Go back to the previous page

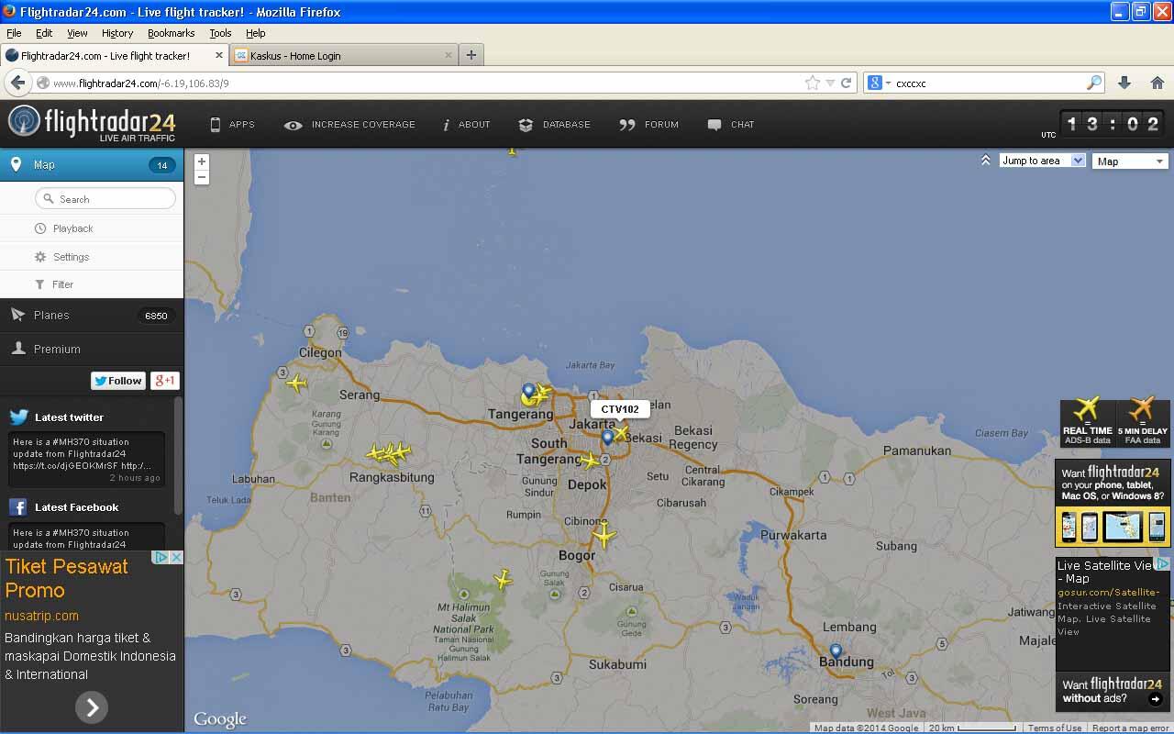(17, 83)
